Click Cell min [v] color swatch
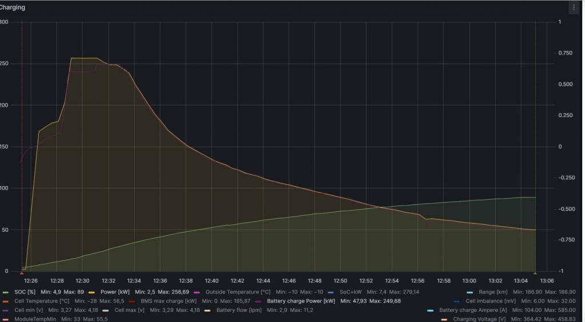 point(6,310)
